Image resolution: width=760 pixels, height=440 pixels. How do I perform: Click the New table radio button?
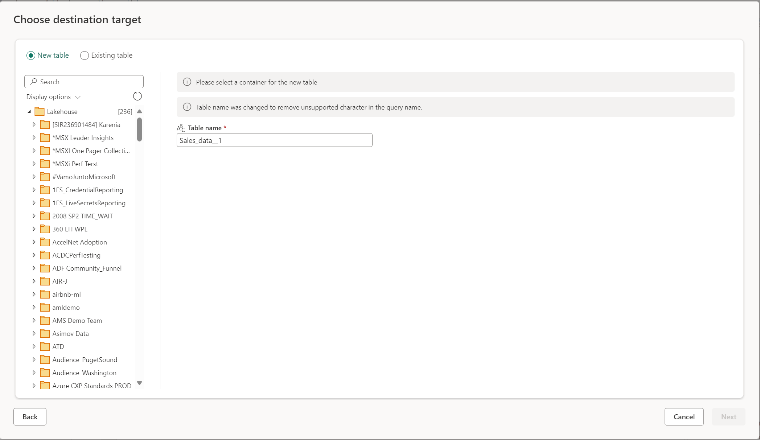coord(31,55)
